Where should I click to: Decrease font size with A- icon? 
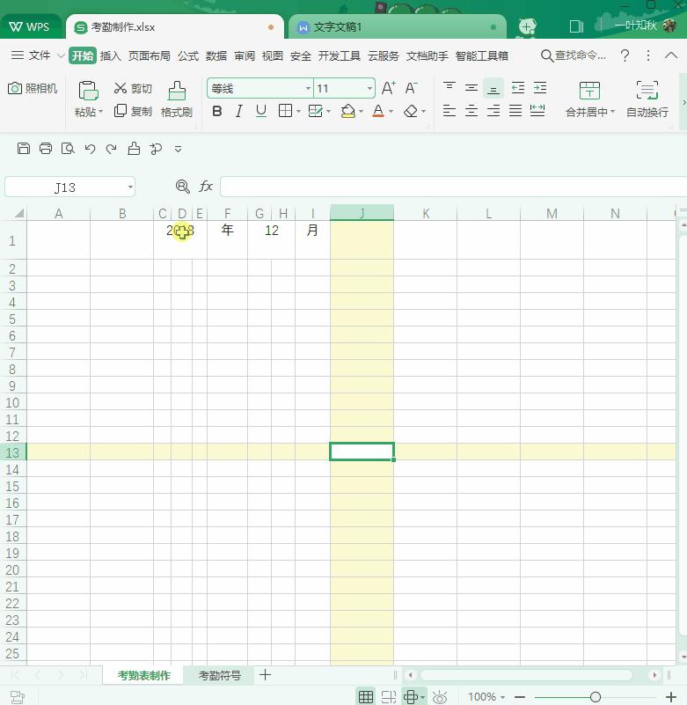point(411,88)
